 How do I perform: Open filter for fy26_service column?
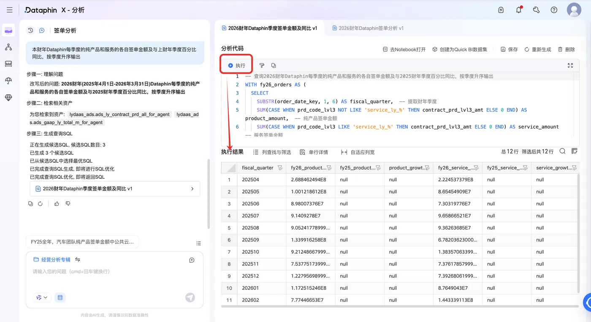coord(476,168)
